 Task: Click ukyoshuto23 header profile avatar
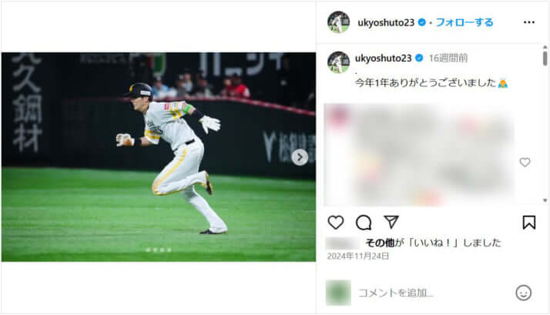(x=338, y=22)
